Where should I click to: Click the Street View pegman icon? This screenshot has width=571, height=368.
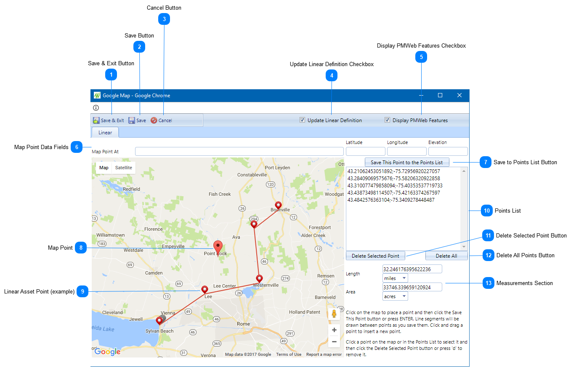coord(334,315)
